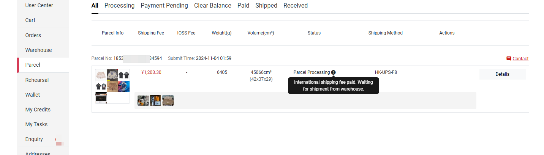View the Received parcels tab
This screenshot has height=155, width=544.
pos(296,6)
